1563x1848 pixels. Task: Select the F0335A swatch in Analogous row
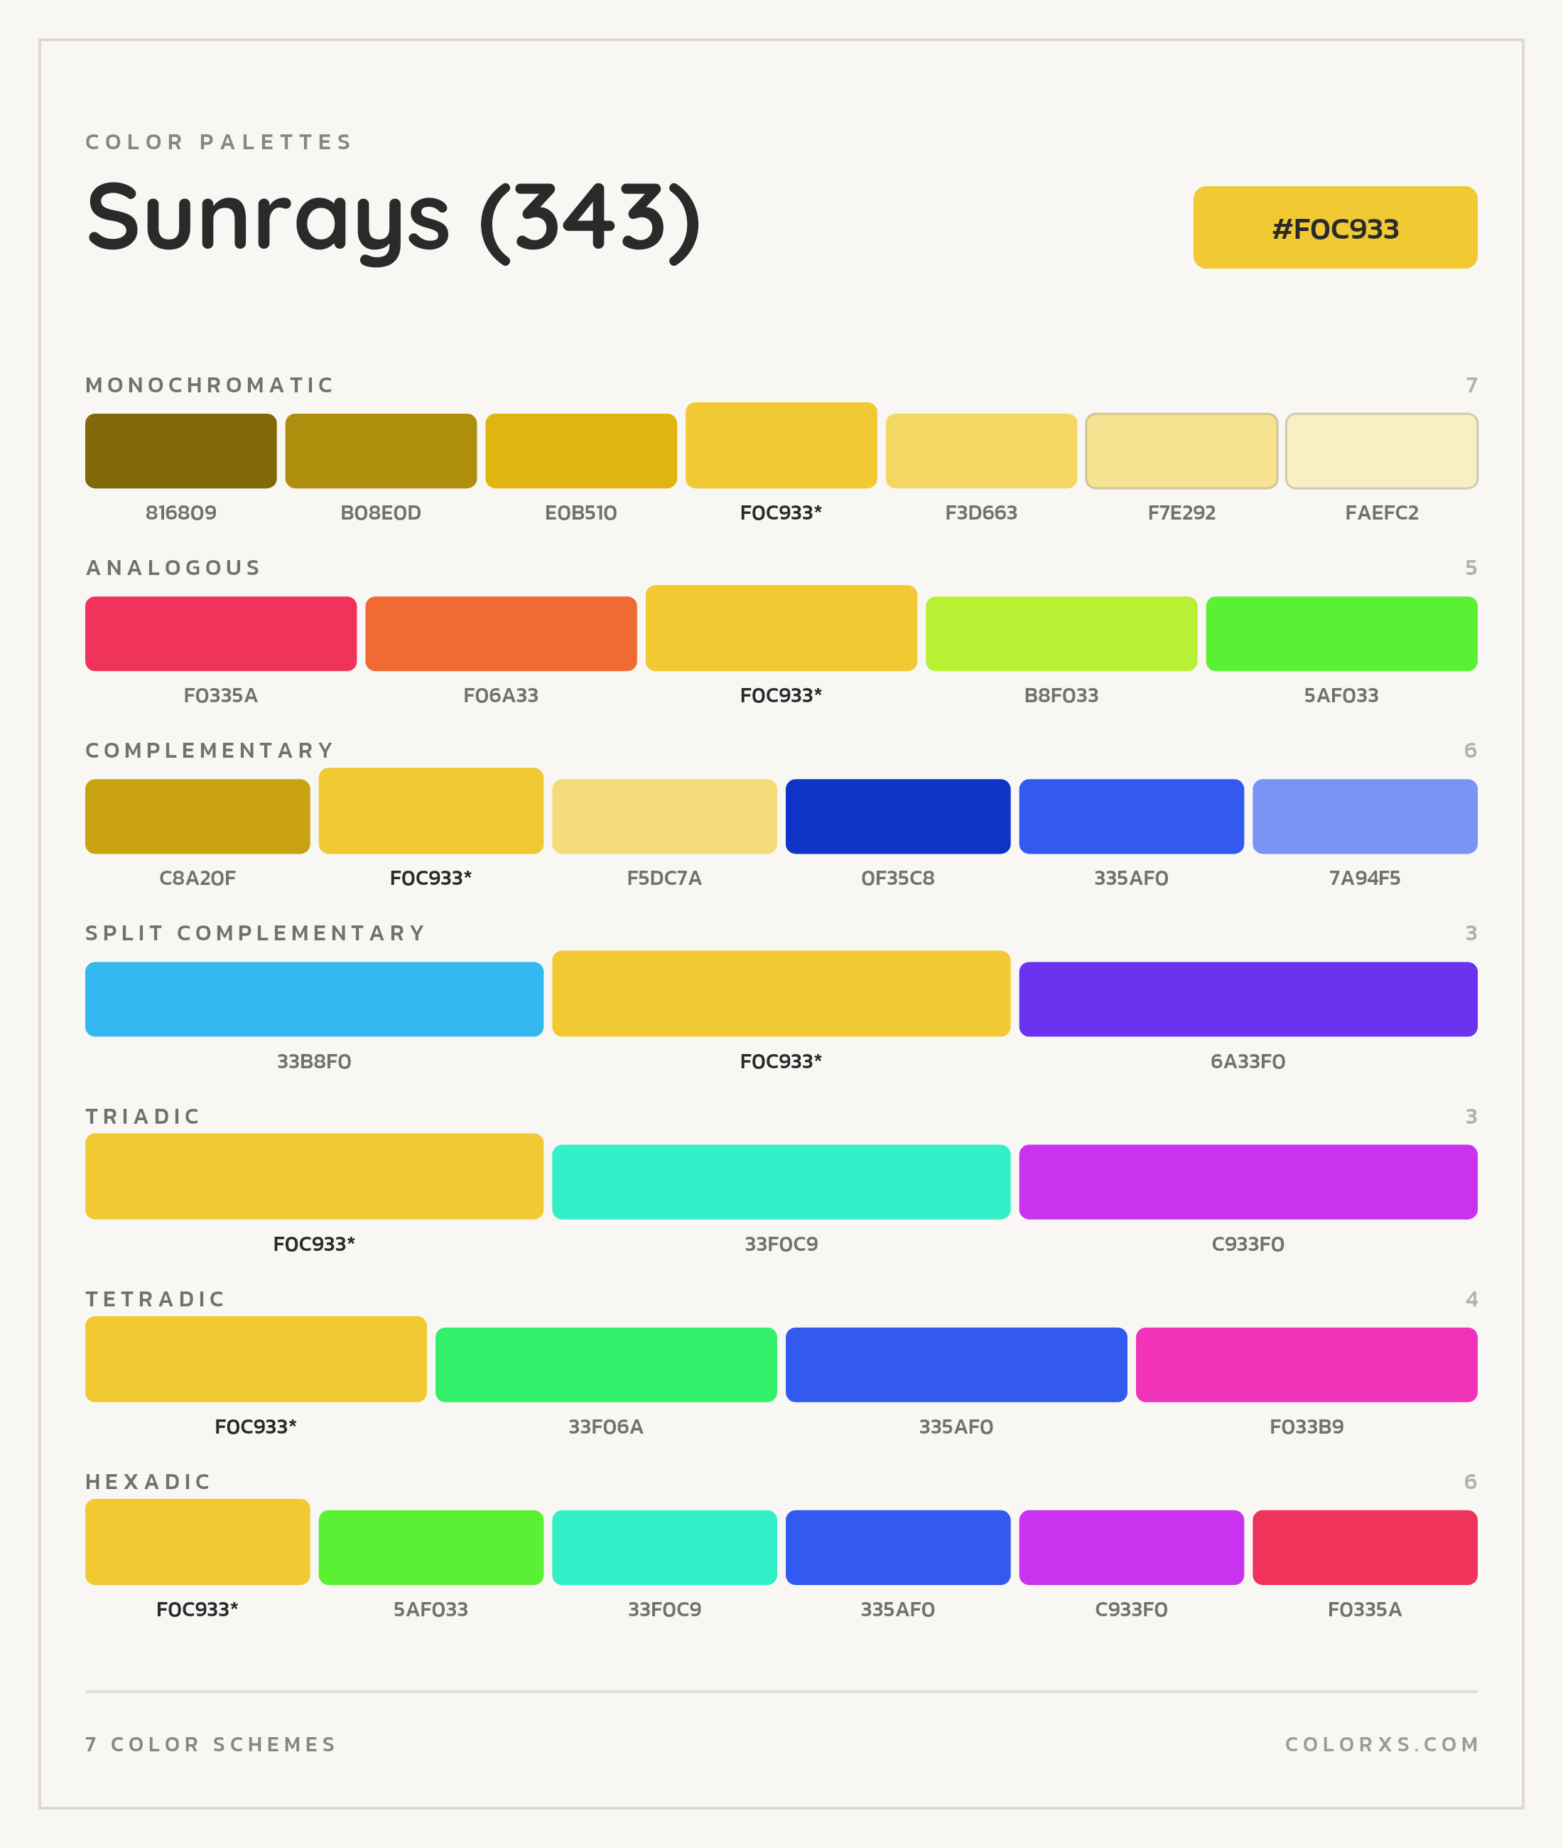tap(221, 633)
